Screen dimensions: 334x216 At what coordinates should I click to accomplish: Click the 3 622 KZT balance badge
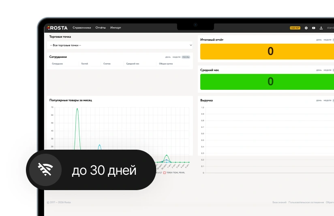tap(295, 28)
